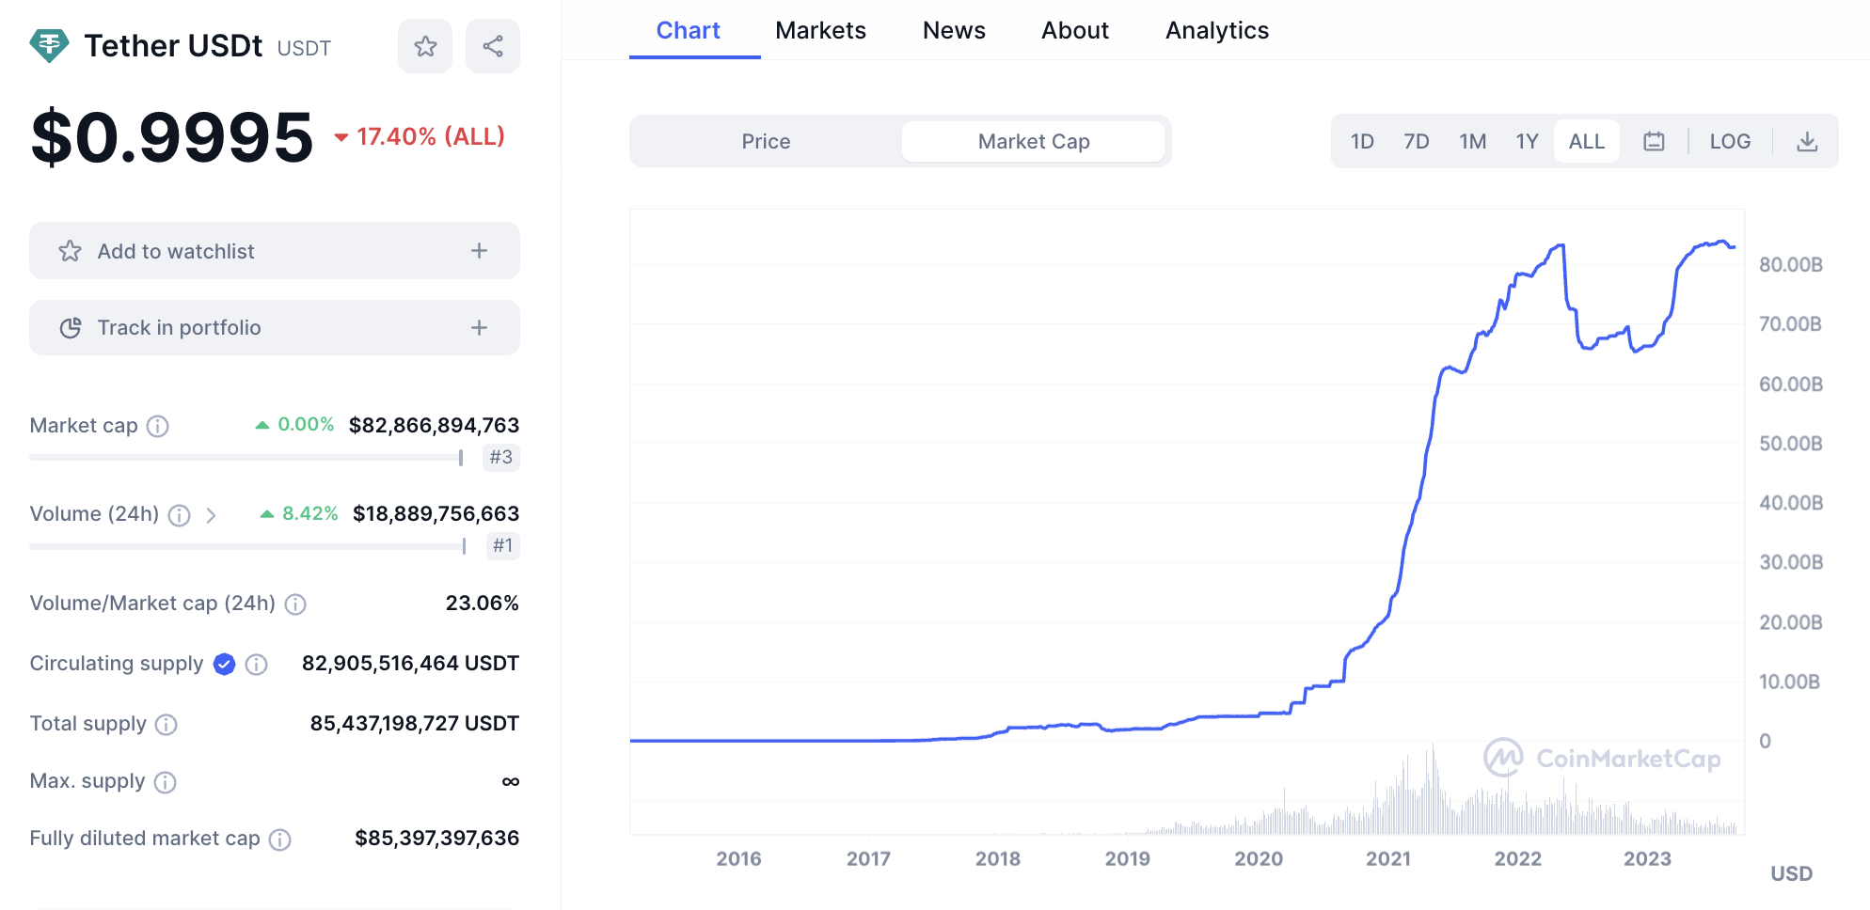The width and height of the screenshot is (1870, 910).
Task: Click the star favorite icon near title
Action: tap(425, 46)
